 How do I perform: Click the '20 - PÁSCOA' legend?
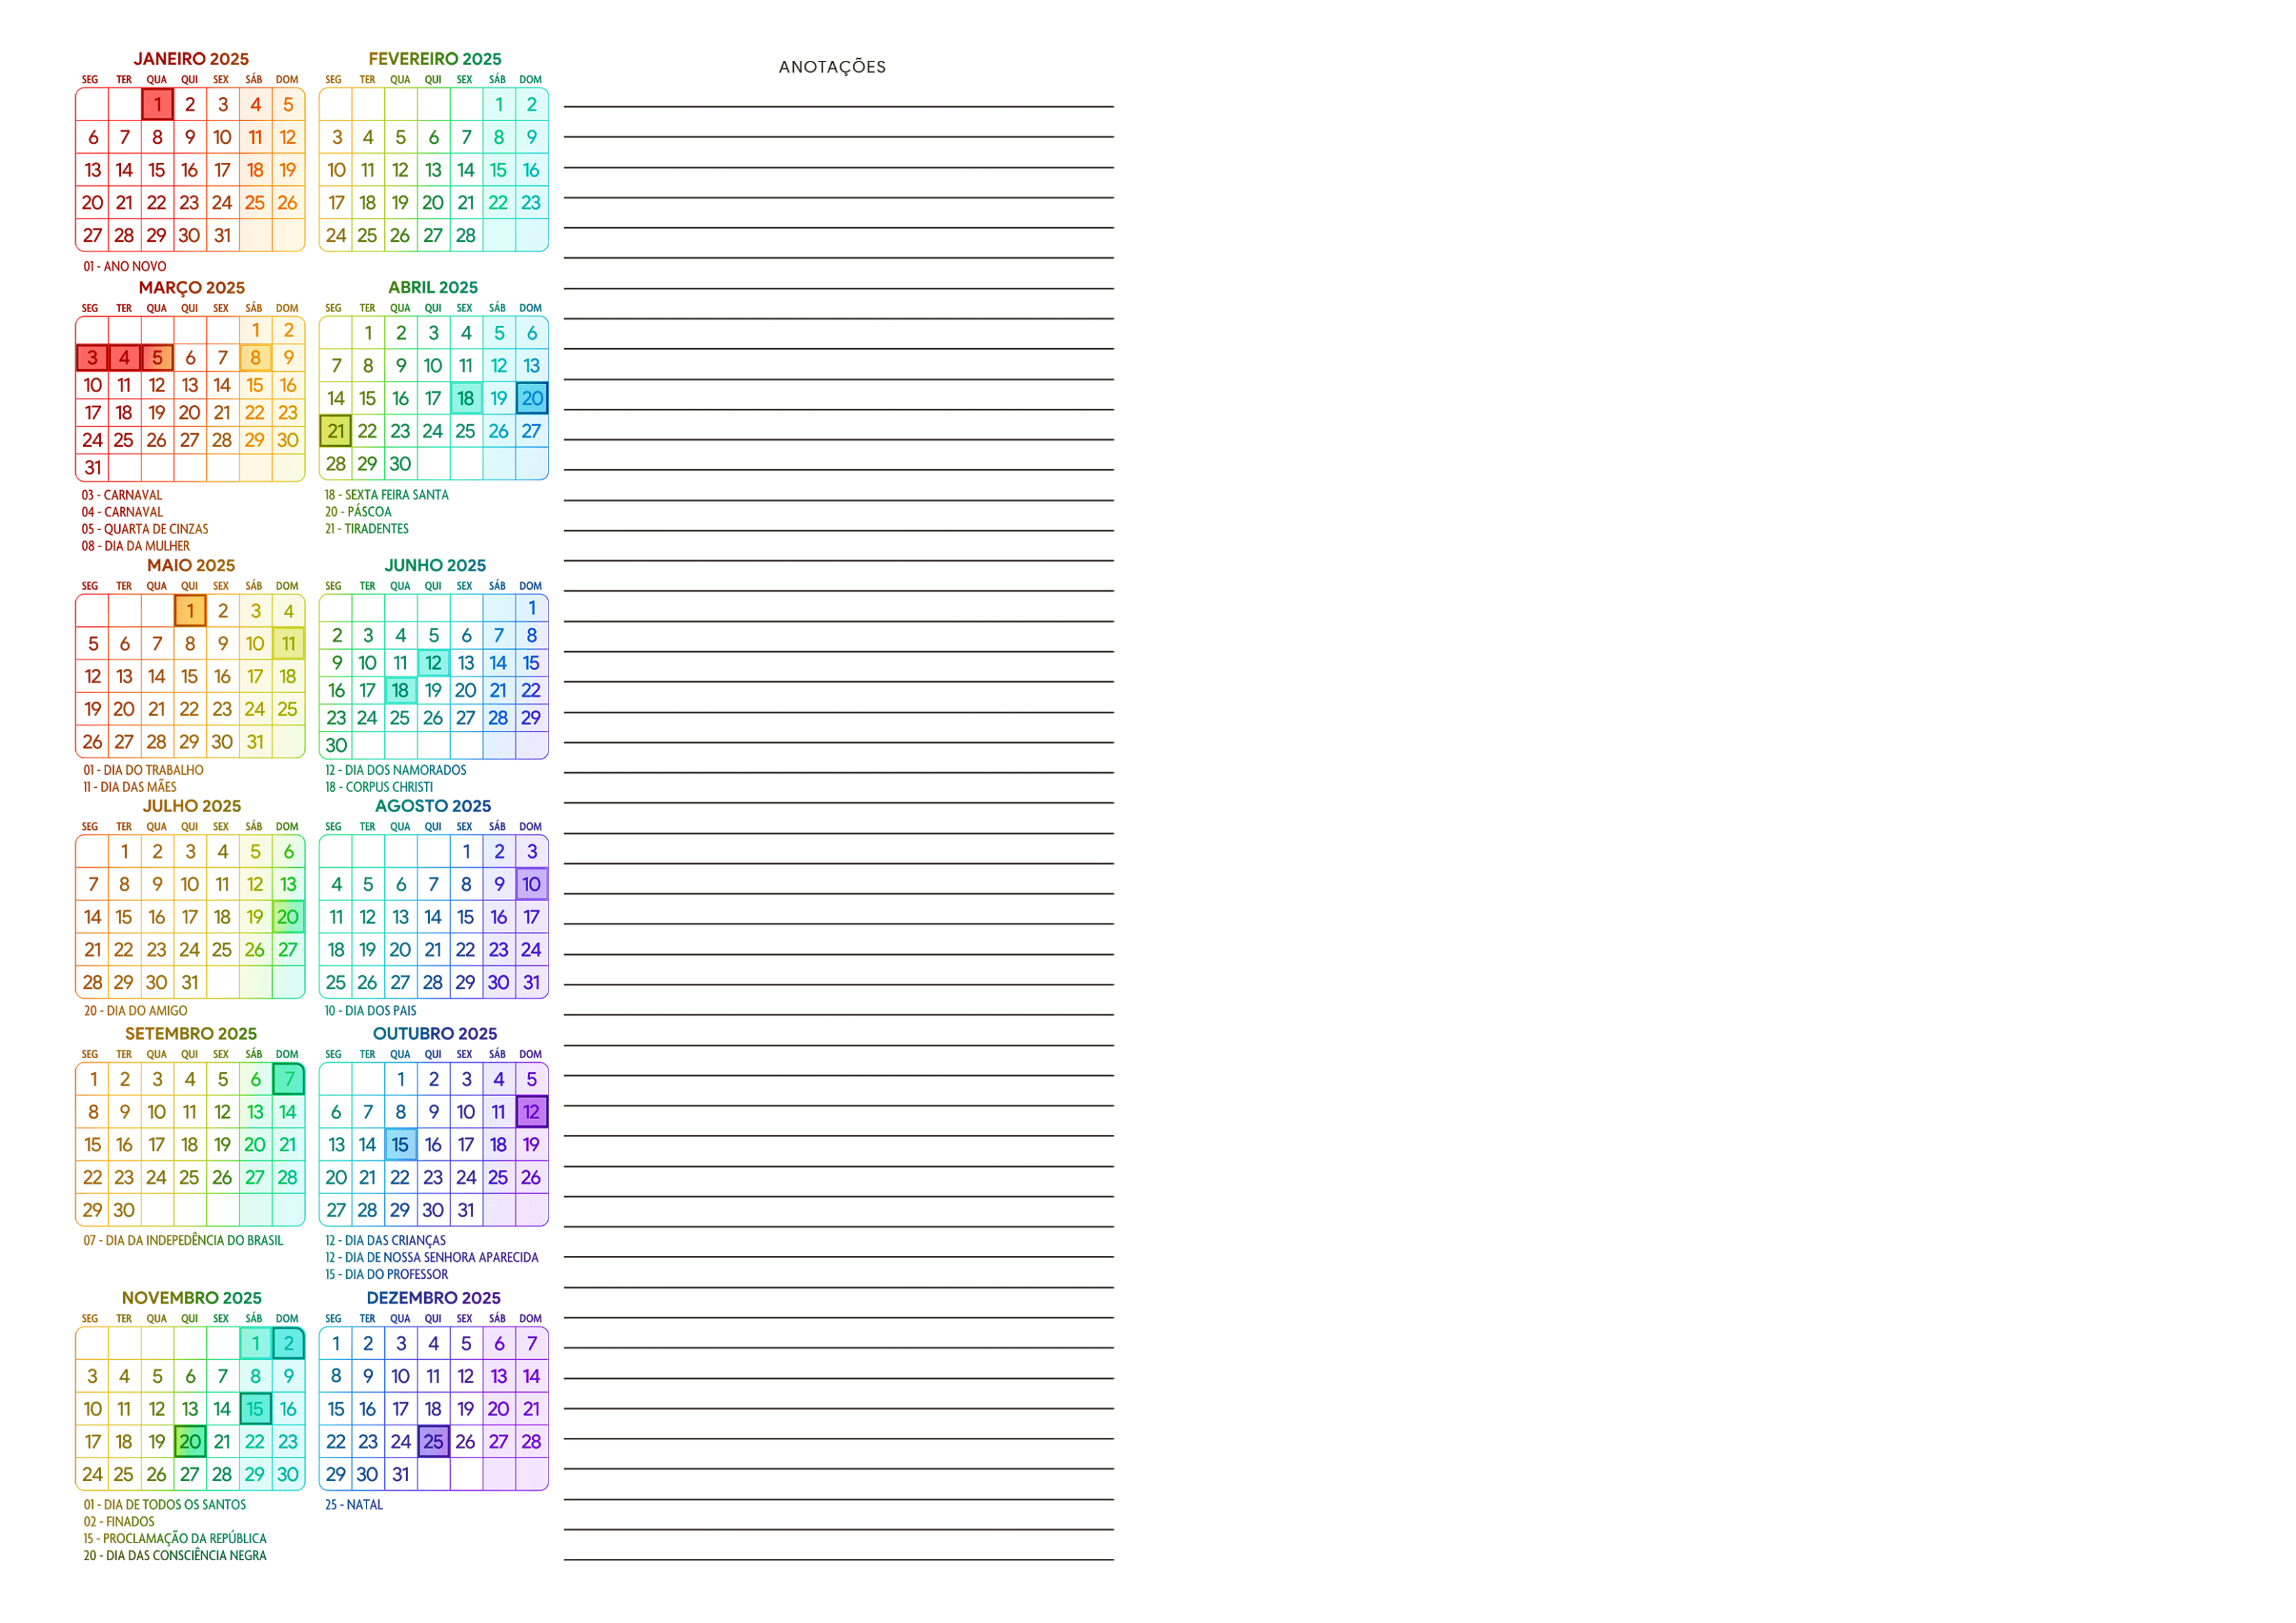click(358, 513)
